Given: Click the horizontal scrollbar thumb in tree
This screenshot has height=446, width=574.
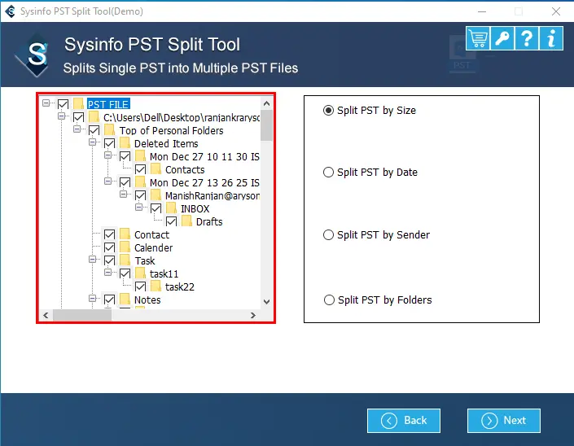Looking at the screenshot, I should [82, 316].
